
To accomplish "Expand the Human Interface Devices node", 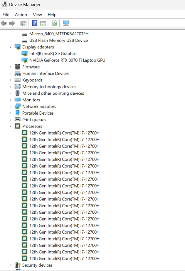I will pyautogui.click(x=11, y=73).
